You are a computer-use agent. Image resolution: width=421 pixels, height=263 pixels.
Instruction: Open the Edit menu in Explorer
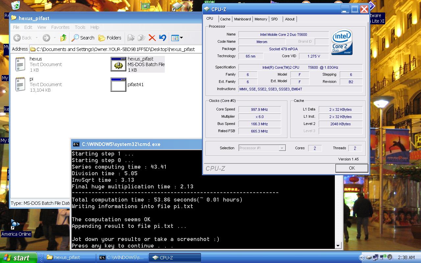(28, 27)
